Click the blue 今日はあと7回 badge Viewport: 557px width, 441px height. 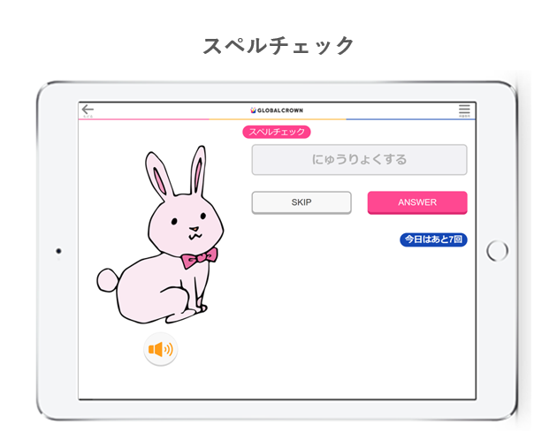(433, 240)
